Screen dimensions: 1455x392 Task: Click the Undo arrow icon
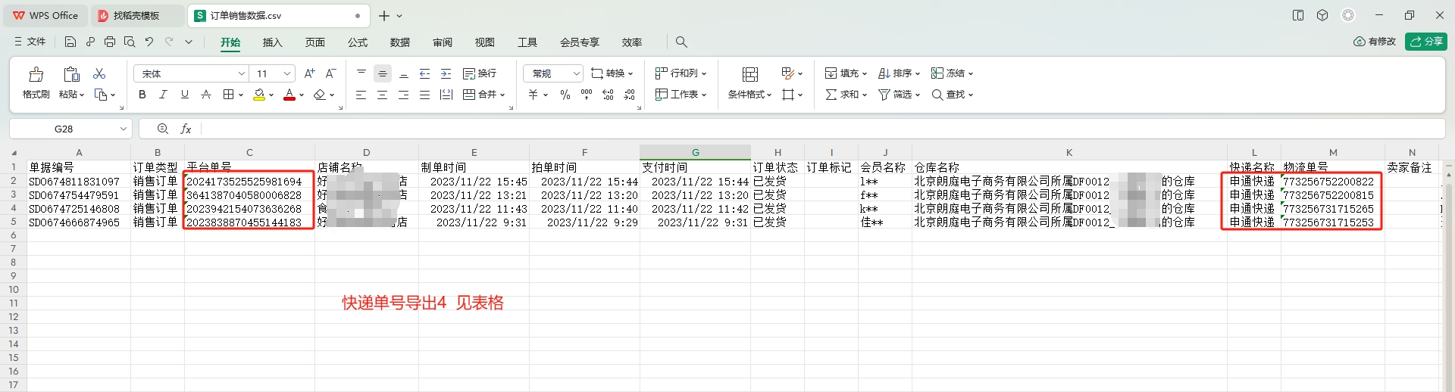[x=149, y=42]
